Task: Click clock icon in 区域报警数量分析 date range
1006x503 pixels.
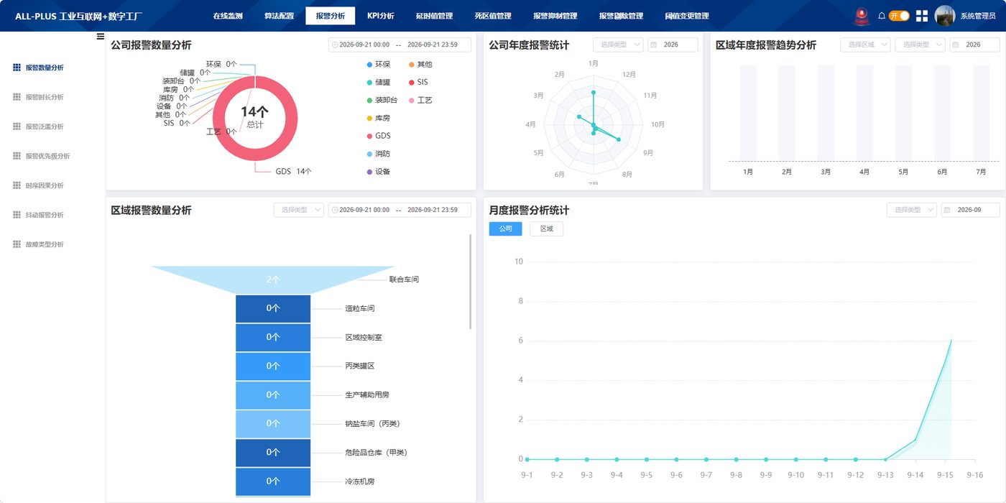Action: pyautogui.click(x=335, y=210)
